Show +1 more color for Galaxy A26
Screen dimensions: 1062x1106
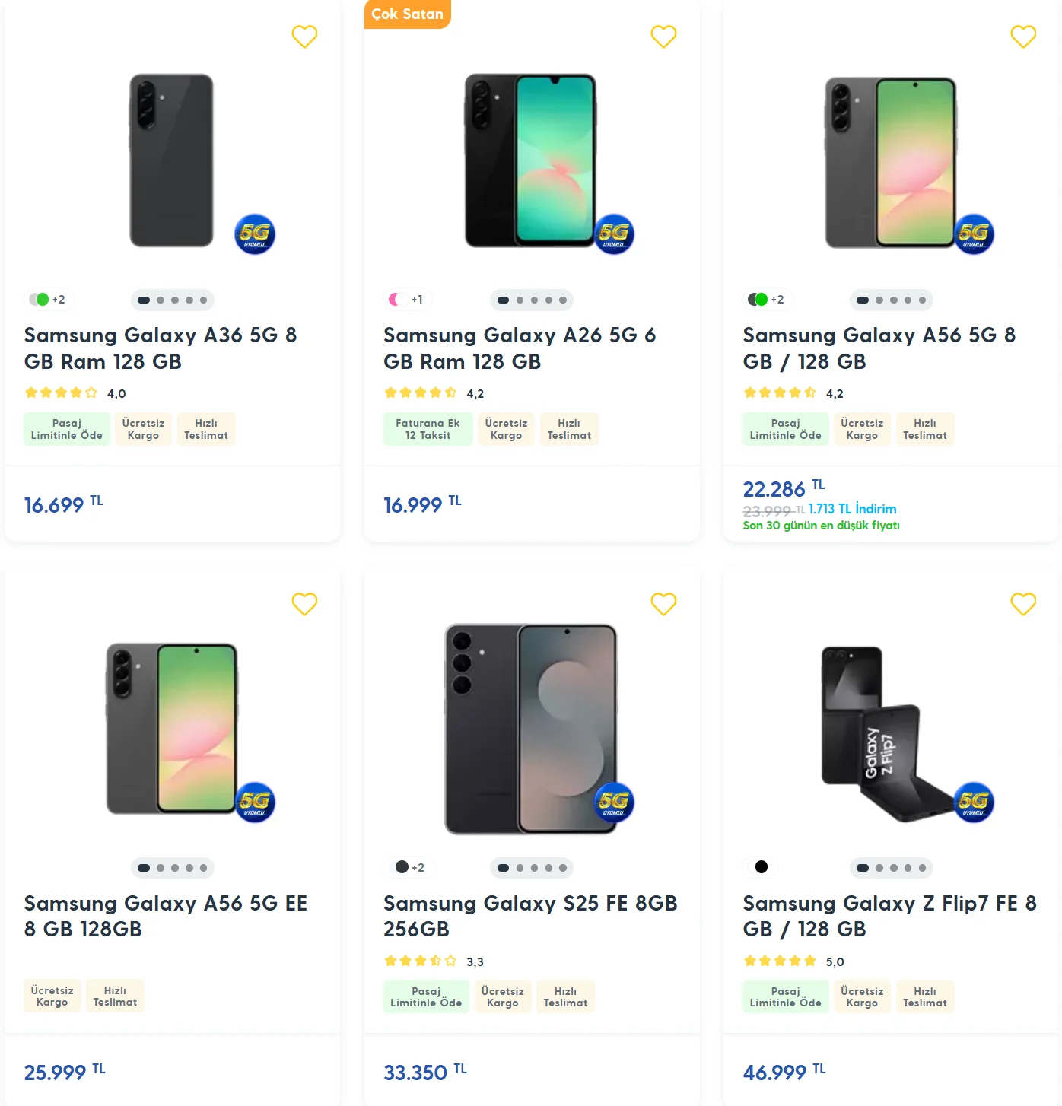[417, 300]
